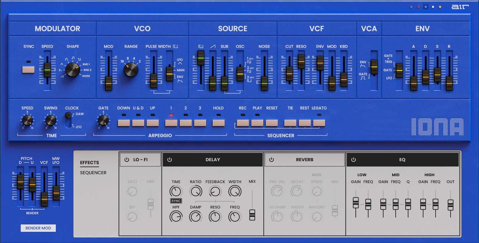This screenshot has width=479, height=243.
Task: Switch to the SEQUENCER tab
Action: coord(92,173)
